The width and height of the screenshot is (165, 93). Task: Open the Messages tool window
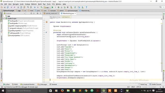click(42, 84)
